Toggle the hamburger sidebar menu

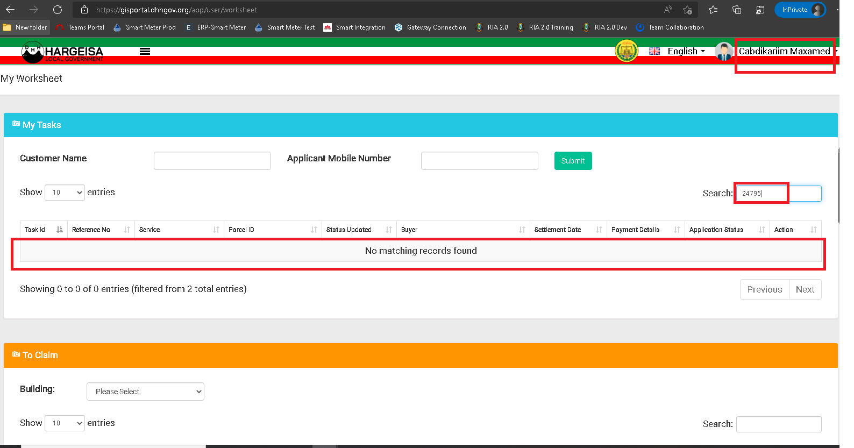click(x=145, y=52)
